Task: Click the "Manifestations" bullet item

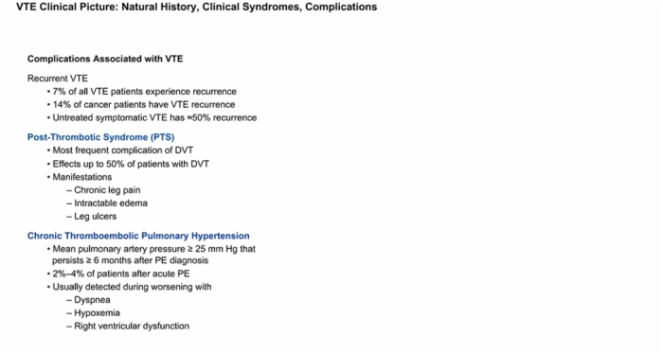Action: tap(80, 177)
